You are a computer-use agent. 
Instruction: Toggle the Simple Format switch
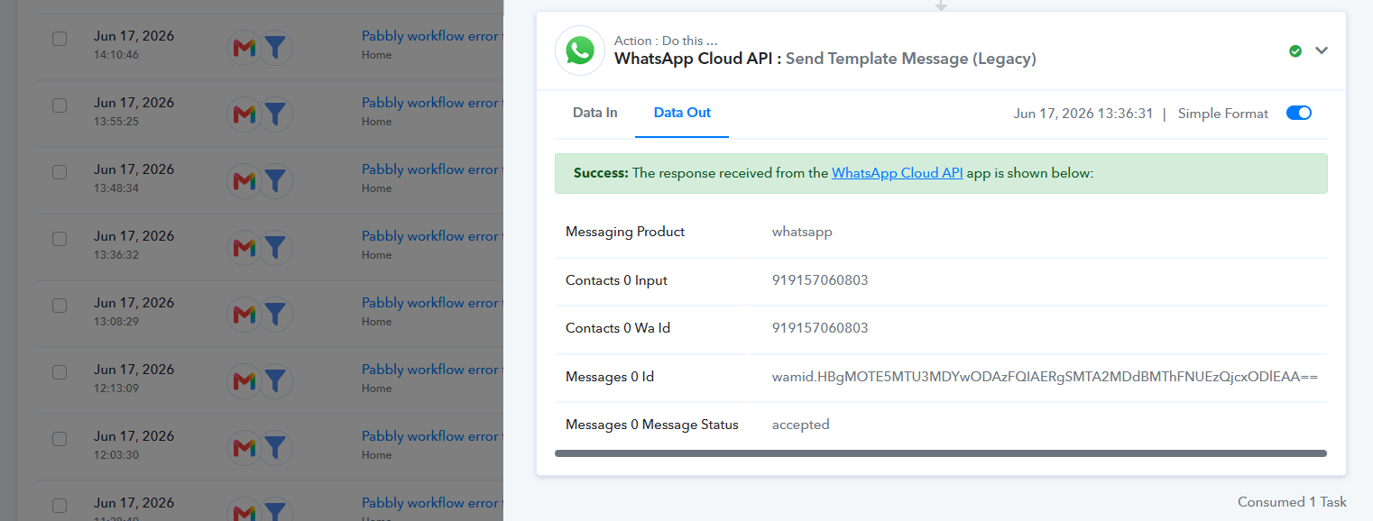pos(1299,113)
